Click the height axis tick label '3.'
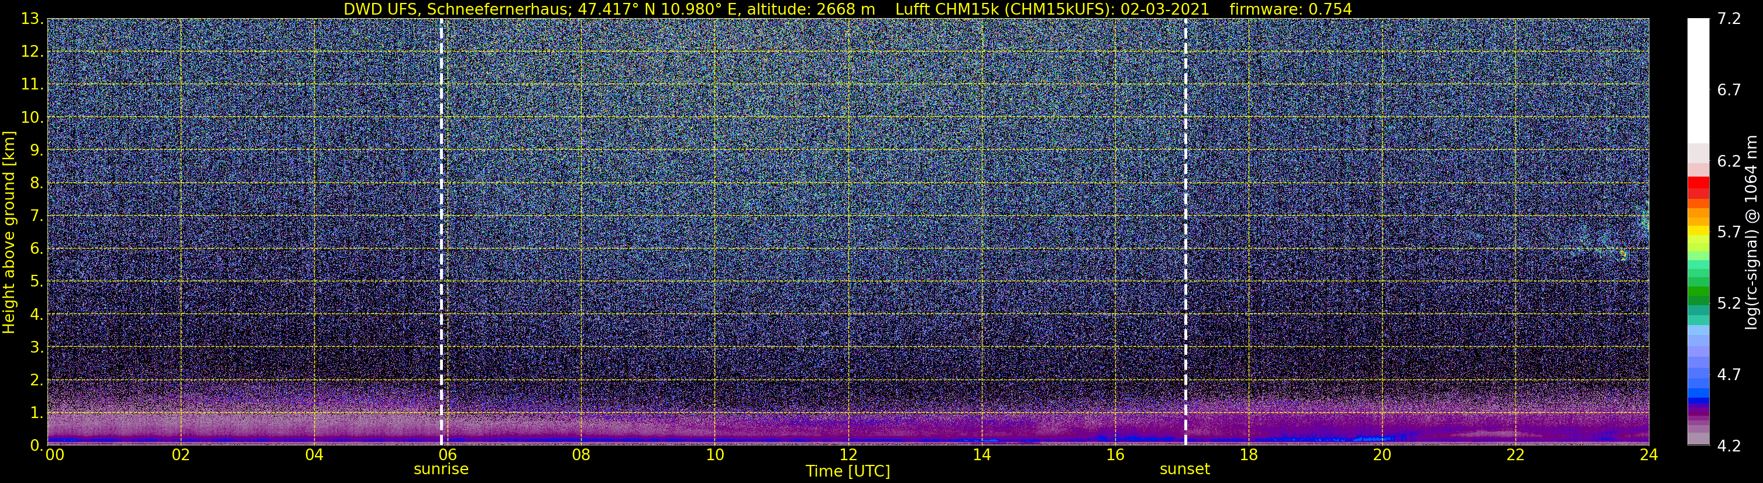This screenshot has height=483, width=1763. coord(36,347)
